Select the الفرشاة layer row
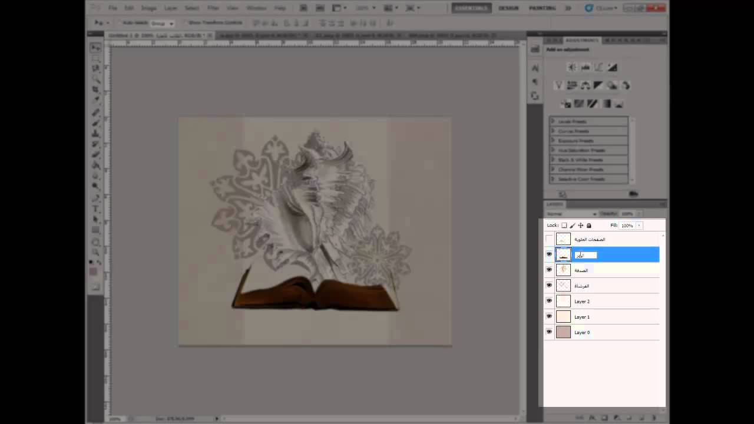754x424 pixels. click(601, 285)
